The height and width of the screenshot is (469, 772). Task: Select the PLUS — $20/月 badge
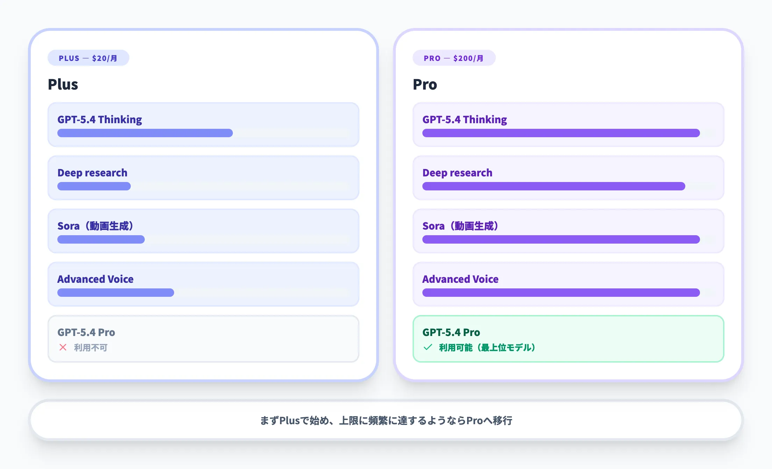coord(88,58)
